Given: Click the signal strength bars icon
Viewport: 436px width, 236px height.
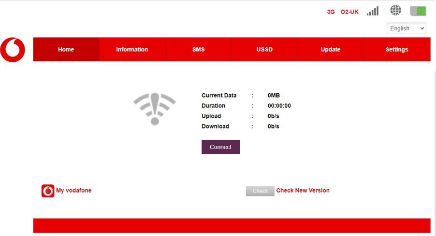Looking at the screenshot, I should pyautogui.click(x=372, y=11).
